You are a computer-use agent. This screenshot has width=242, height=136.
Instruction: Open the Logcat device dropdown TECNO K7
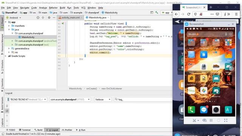coord(26,99)
